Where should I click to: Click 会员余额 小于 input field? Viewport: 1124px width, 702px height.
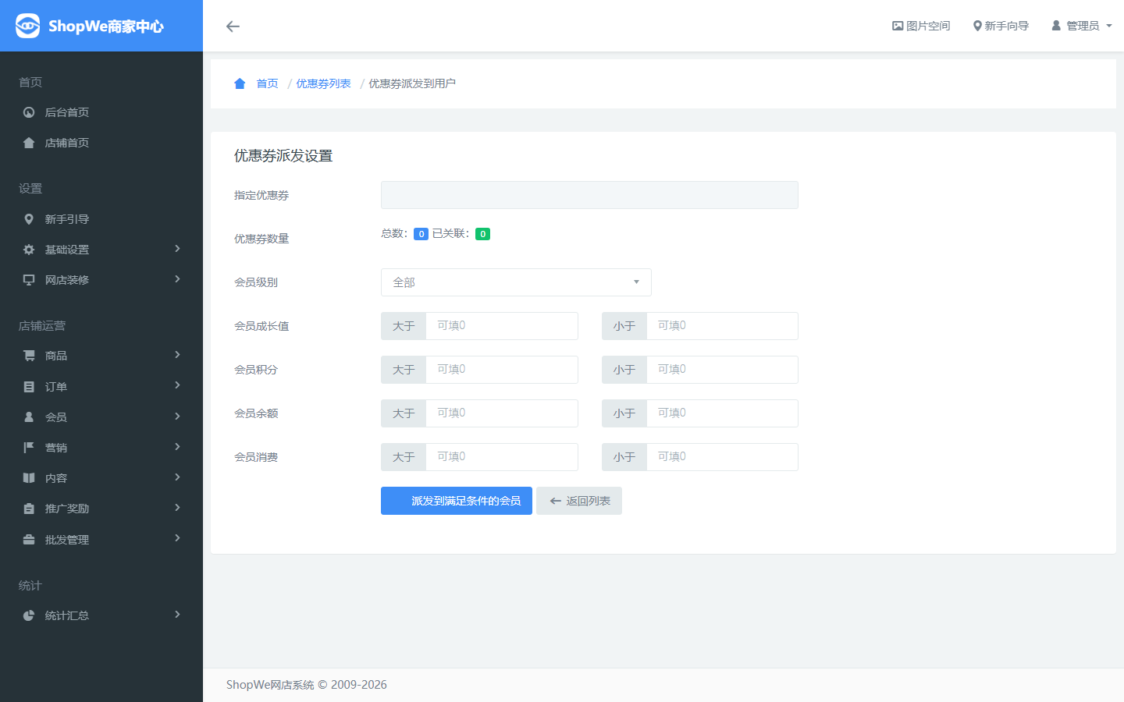[722, 413]
